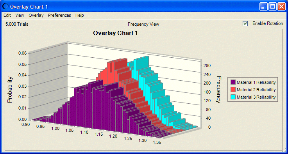
Task: Click the cyan Material 3 Reliability swatch
Action: (x=233, y=97)
